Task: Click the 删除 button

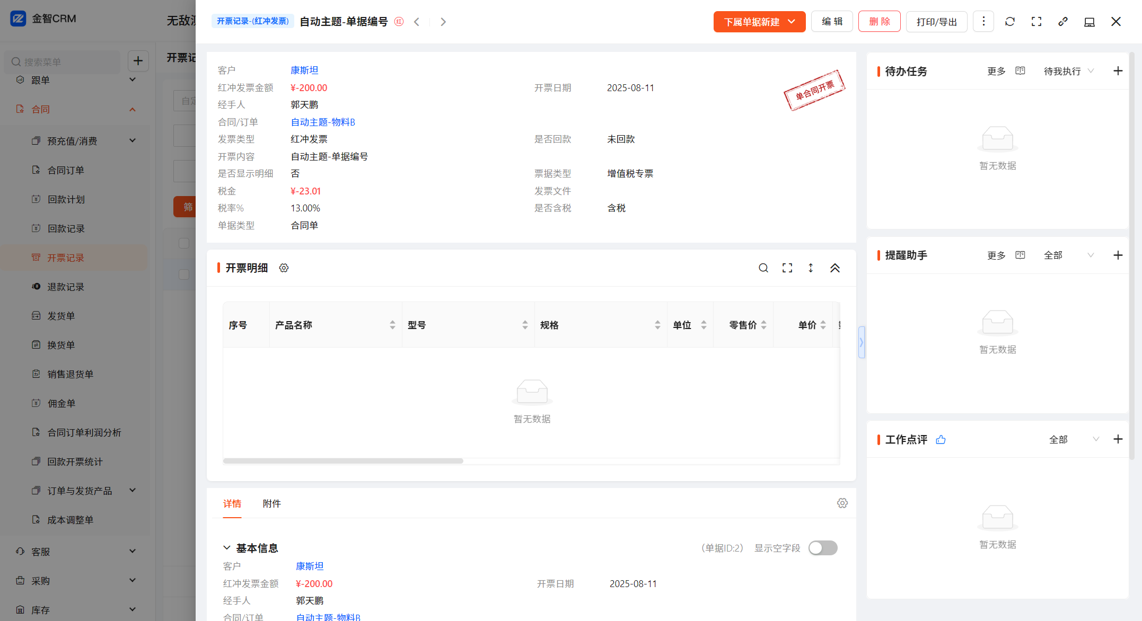Action: [x=879, y=22]
